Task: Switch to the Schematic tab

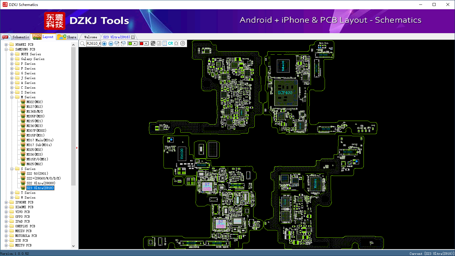Action: pos(16,37)
